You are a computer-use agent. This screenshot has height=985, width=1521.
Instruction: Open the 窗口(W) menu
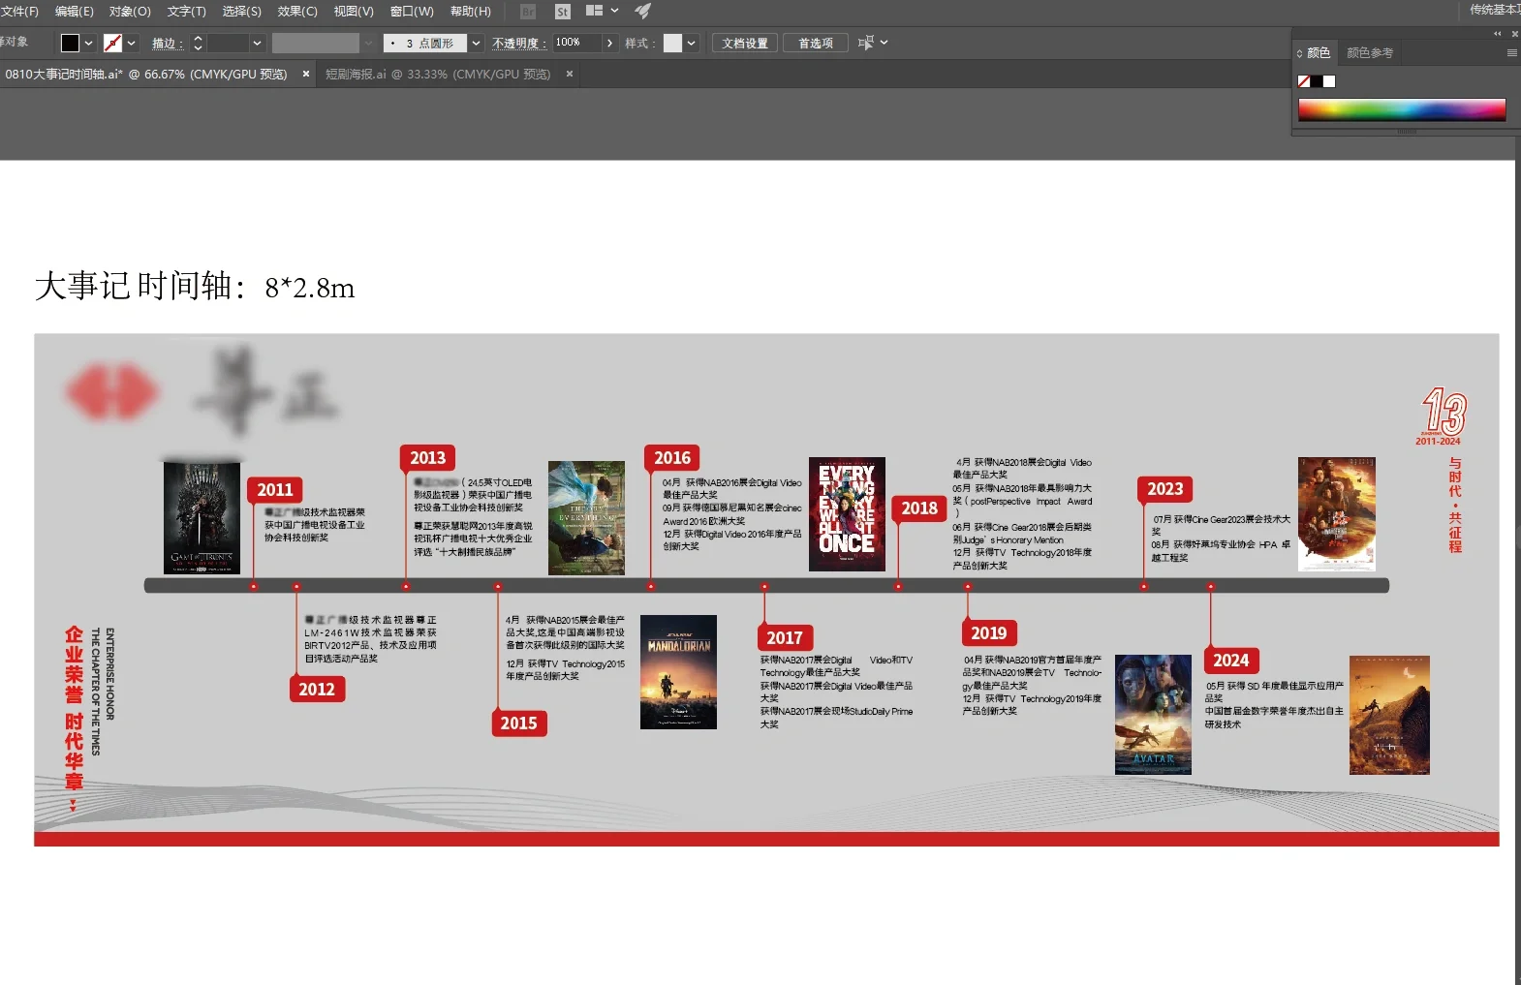pyautogui.click(x=412, y=12)
